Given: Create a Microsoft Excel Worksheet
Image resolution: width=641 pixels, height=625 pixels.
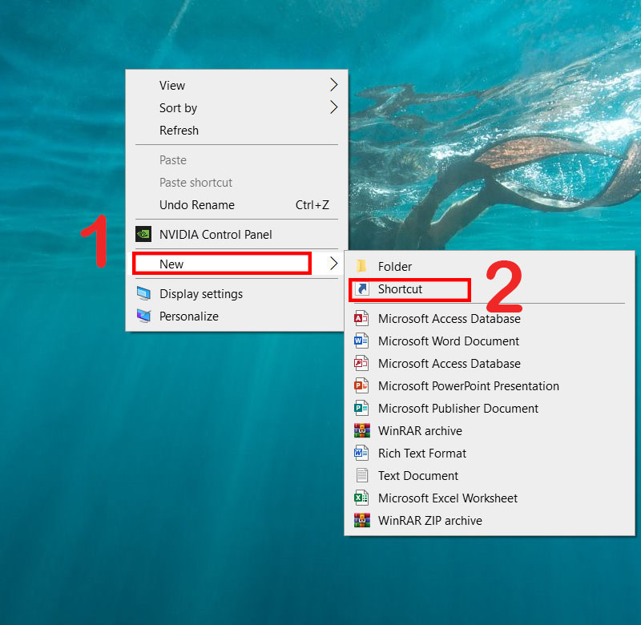Looking at the screenshot, I should pos(489,498).
